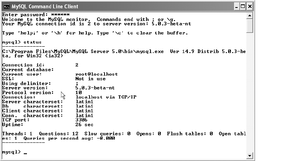Click the server version 5.0.3-beta-nt value

tap(95, 88)
